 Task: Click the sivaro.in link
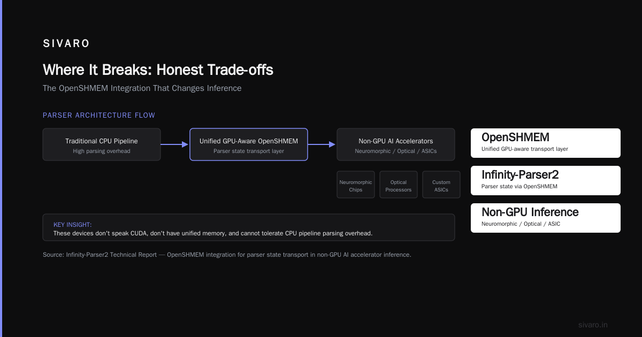click(593, 325)
